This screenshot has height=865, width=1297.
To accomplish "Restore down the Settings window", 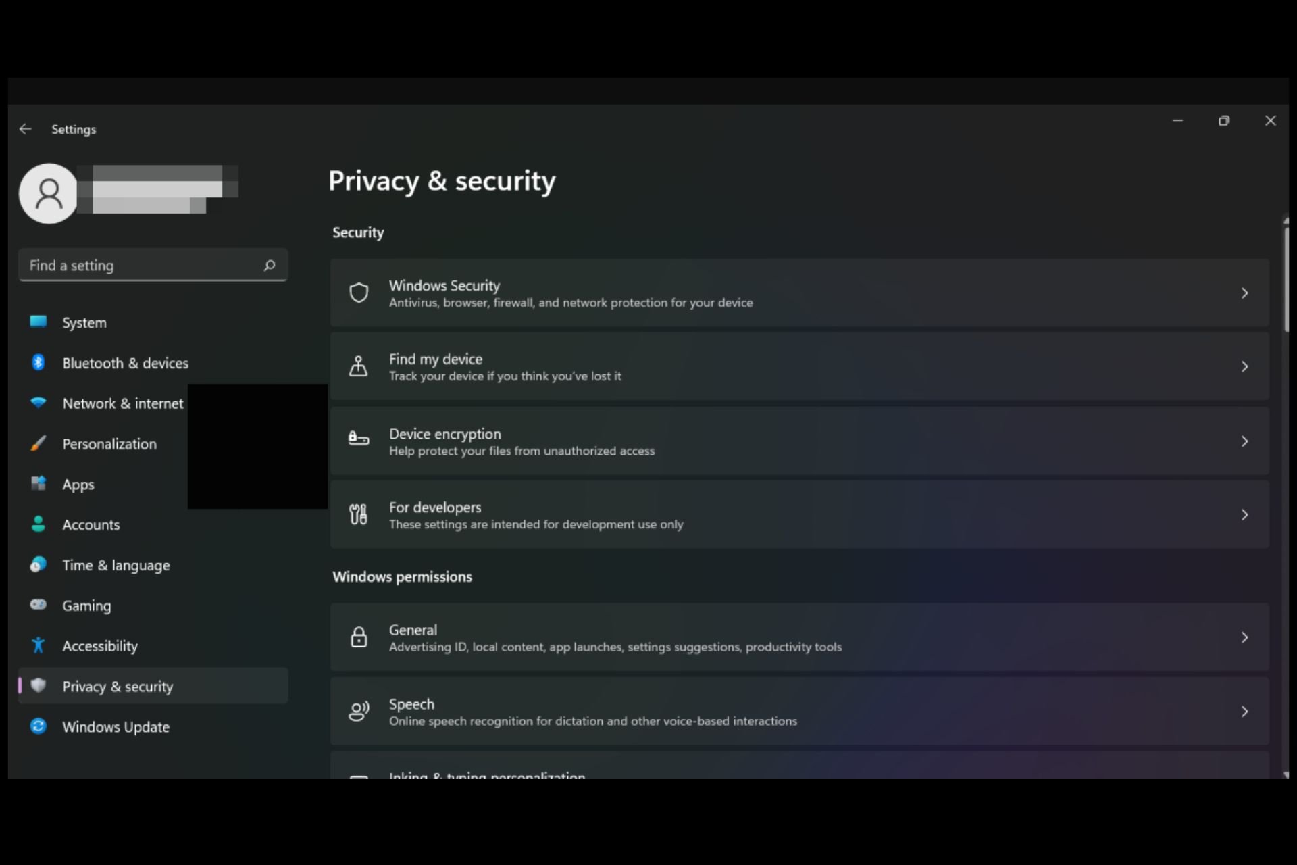I will (x=1224, y=120).
